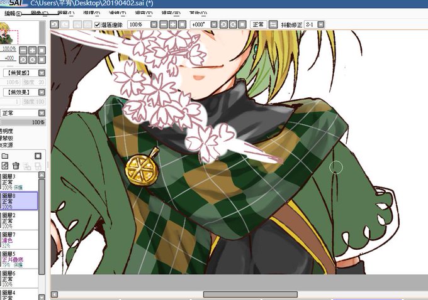Open the +000° rotation angle dropdown

click(x=214, y=24)
